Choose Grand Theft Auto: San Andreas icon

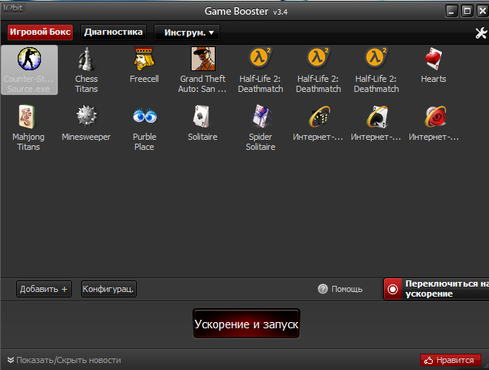tap(202, 59)
